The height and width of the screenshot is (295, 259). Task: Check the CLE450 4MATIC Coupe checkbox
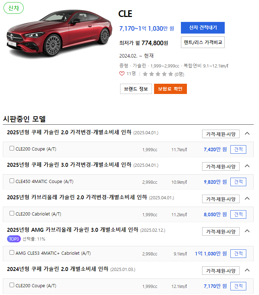(x=12, y=181)
